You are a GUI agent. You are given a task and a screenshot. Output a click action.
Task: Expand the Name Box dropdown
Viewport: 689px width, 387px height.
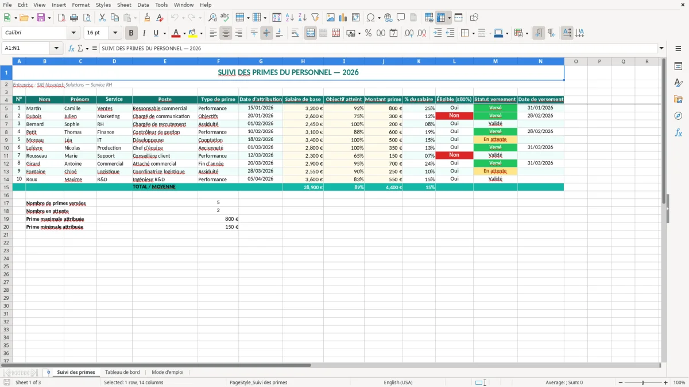click(x=56, y=48)
